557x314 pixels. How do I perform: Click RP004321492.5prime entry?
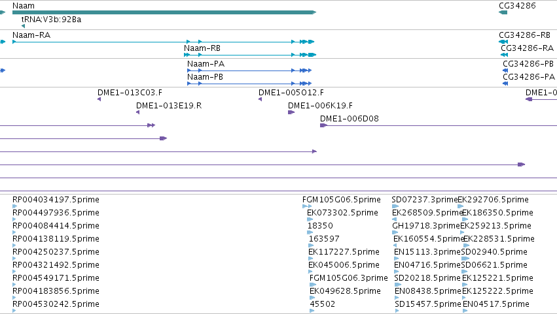coord(56,265)
